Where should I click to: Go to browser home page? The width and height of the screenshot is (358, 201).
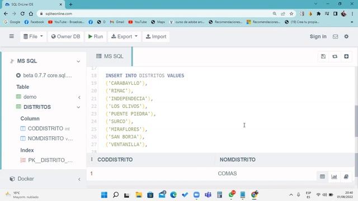pyautogui.click(x=31, y=13)
